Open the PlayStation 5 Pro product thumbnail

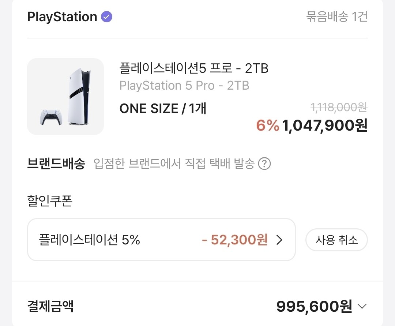[x=65, y=97]
